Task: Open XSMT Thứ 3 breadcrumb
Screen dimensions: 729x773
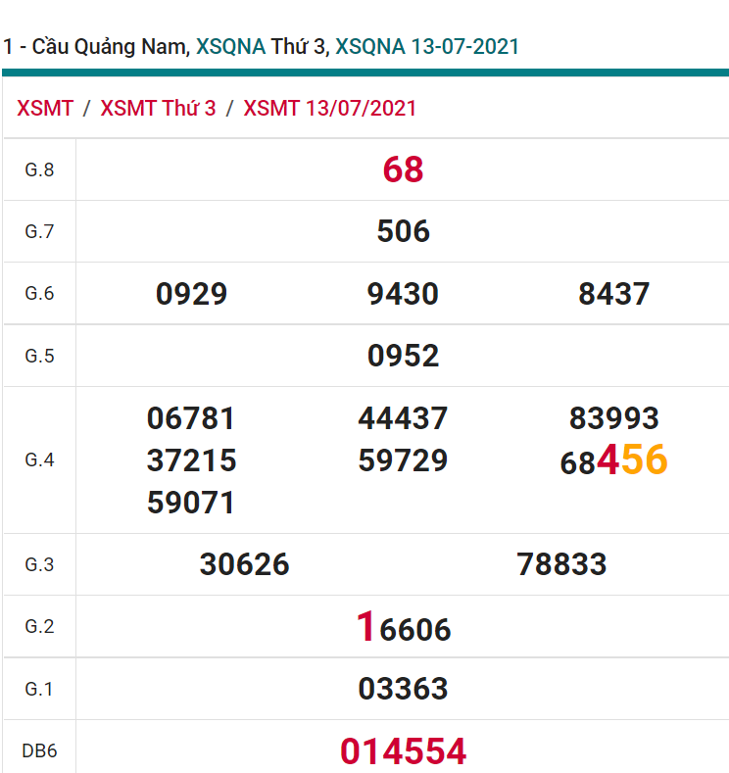Action: (x=158, y=109)
